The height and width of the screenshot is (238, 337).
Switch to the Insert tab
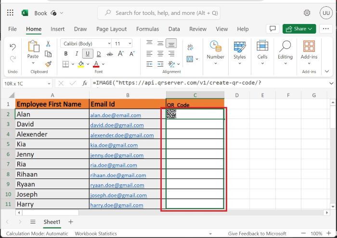pos(57,29)
